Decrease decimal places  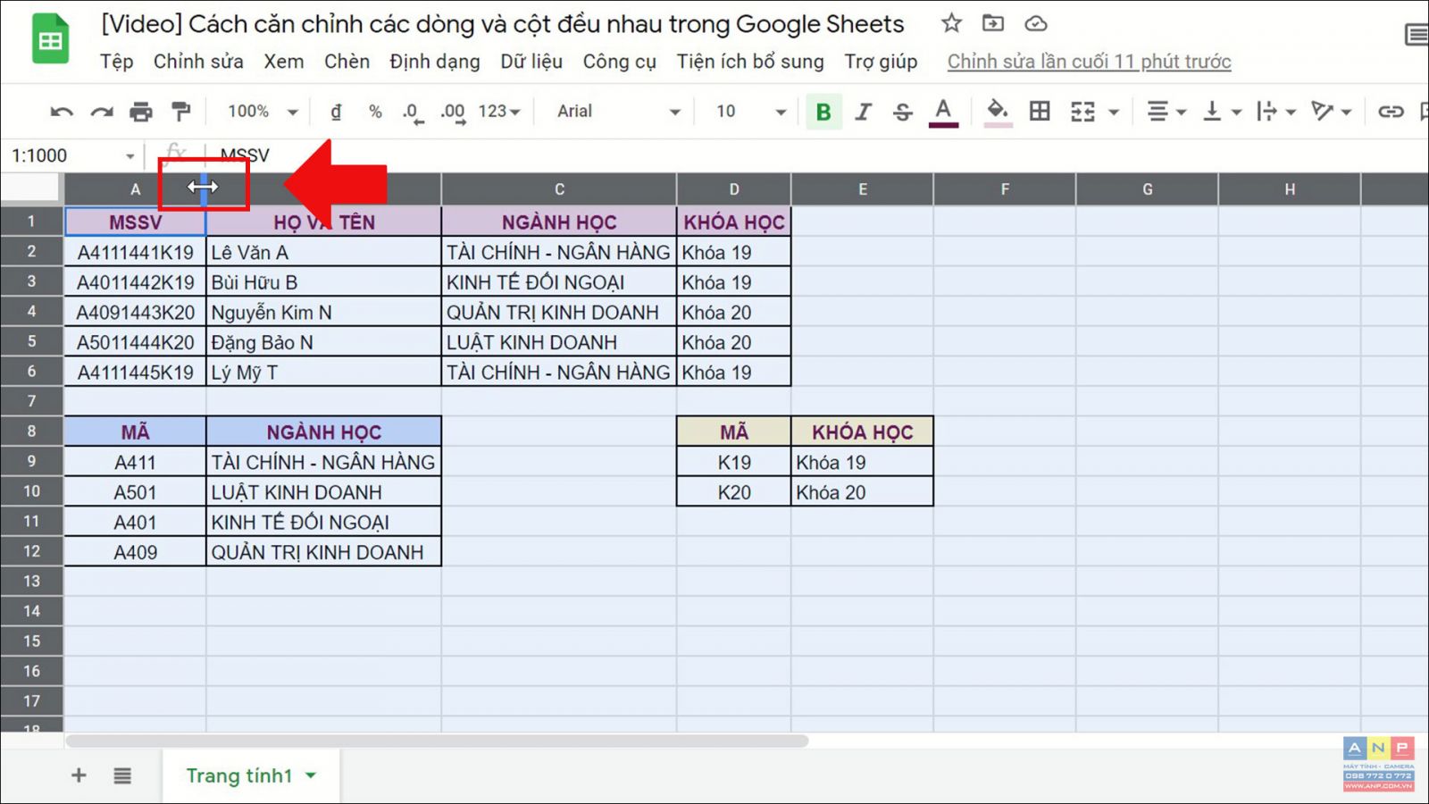click(412, 113)
